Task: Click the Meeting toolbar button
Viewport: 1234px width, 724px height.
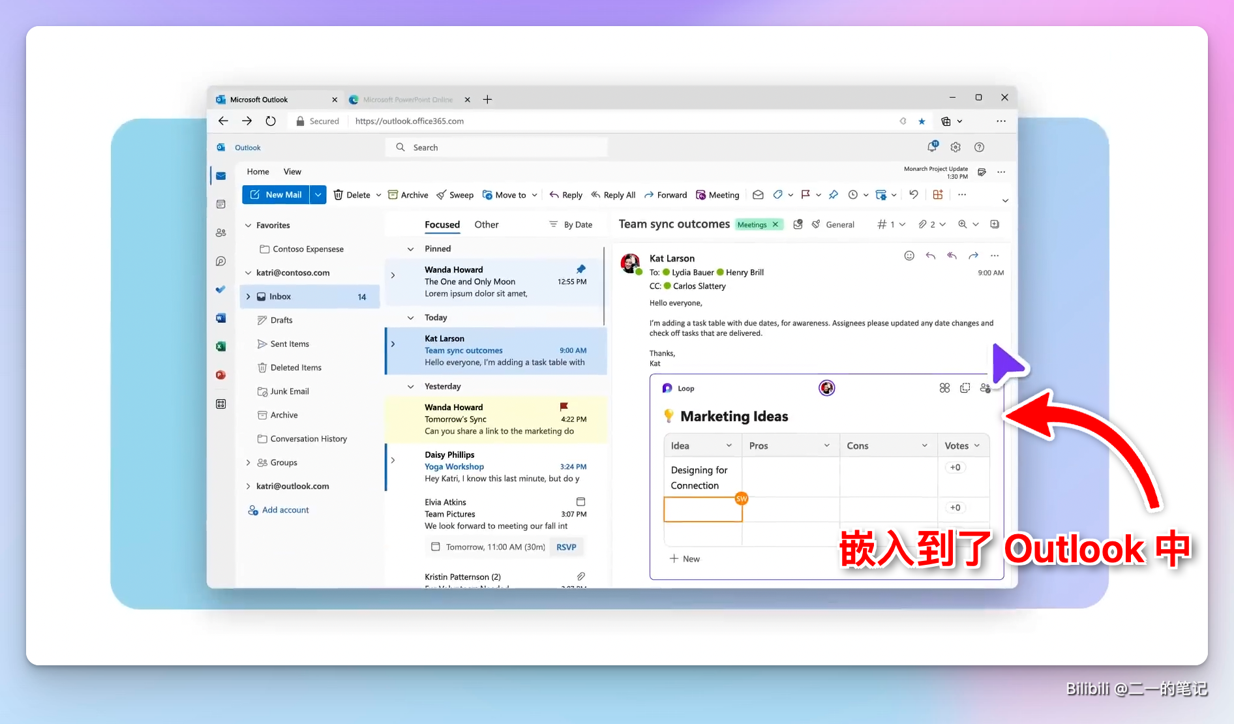Action: 717,195
